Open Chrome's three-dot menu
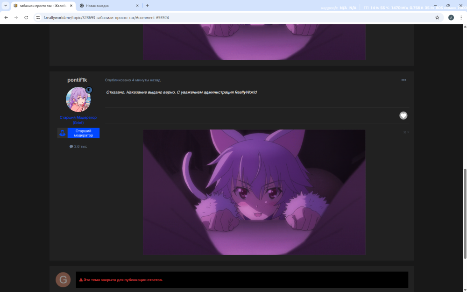The width and height of the screenshot is (467, 292). click(461, 18)
